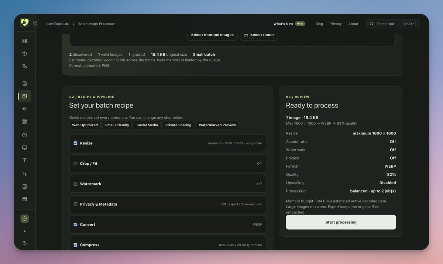Image resolution: width=443 pixels, height=264 pixels.
Task: Click the NEW badge
Action: click(x=300, y=24)
